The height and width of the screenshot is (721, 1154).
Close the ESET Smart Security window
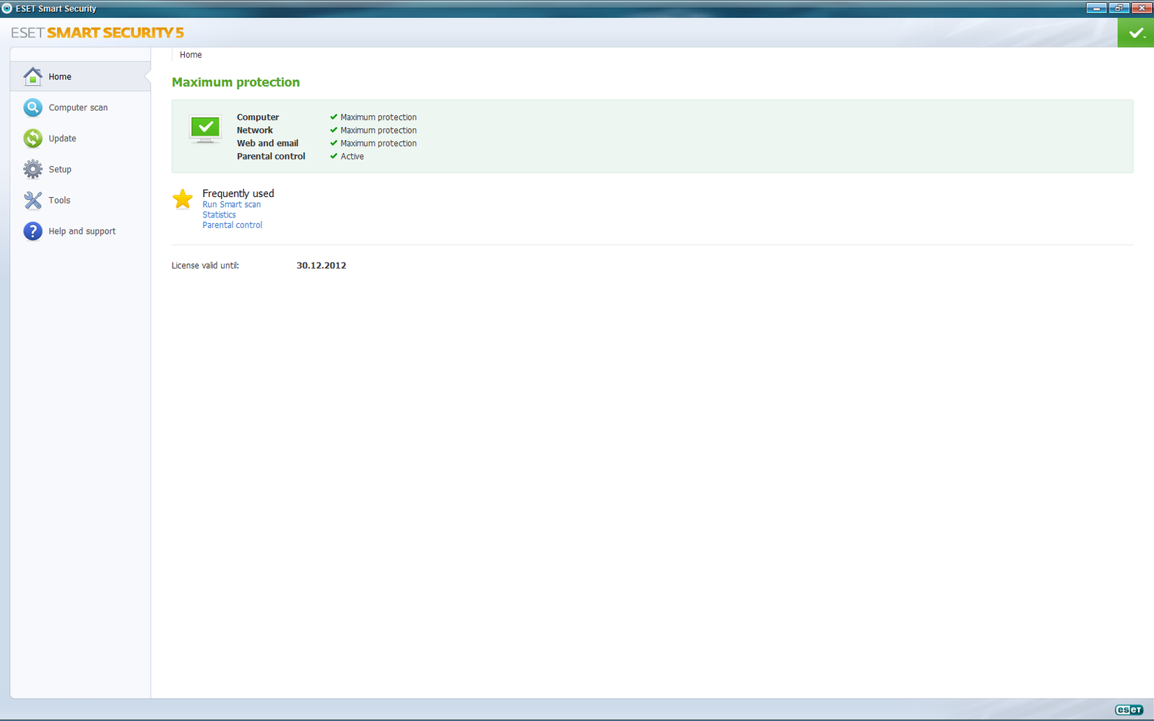click(x=1142, y=8)
